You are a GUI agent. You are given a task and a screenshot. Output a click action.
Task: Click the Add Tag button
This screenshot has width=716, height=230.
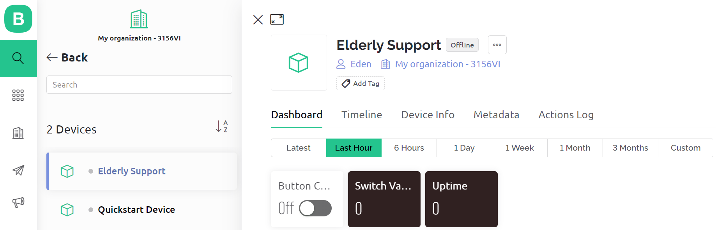[x=361, y=84]
